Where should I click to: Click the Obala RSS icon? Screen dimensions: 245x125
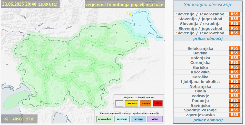click(234, 91)
